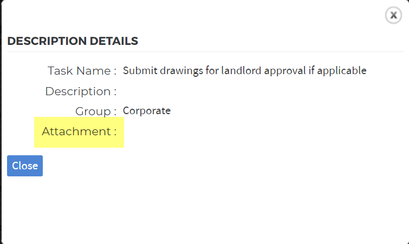
Task: Click the word Submit in task name
Action: pos(140,70)
